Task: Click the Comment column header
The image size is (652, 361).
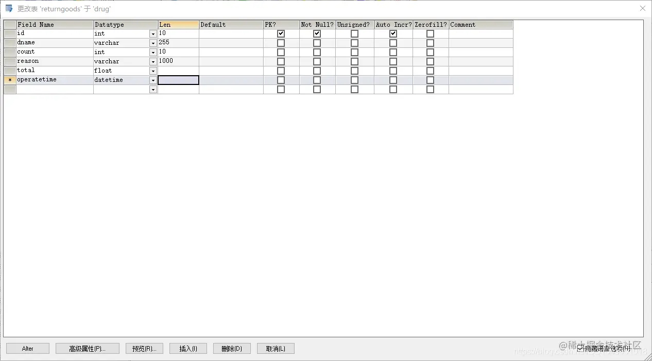Action: (x=481, y=24)
